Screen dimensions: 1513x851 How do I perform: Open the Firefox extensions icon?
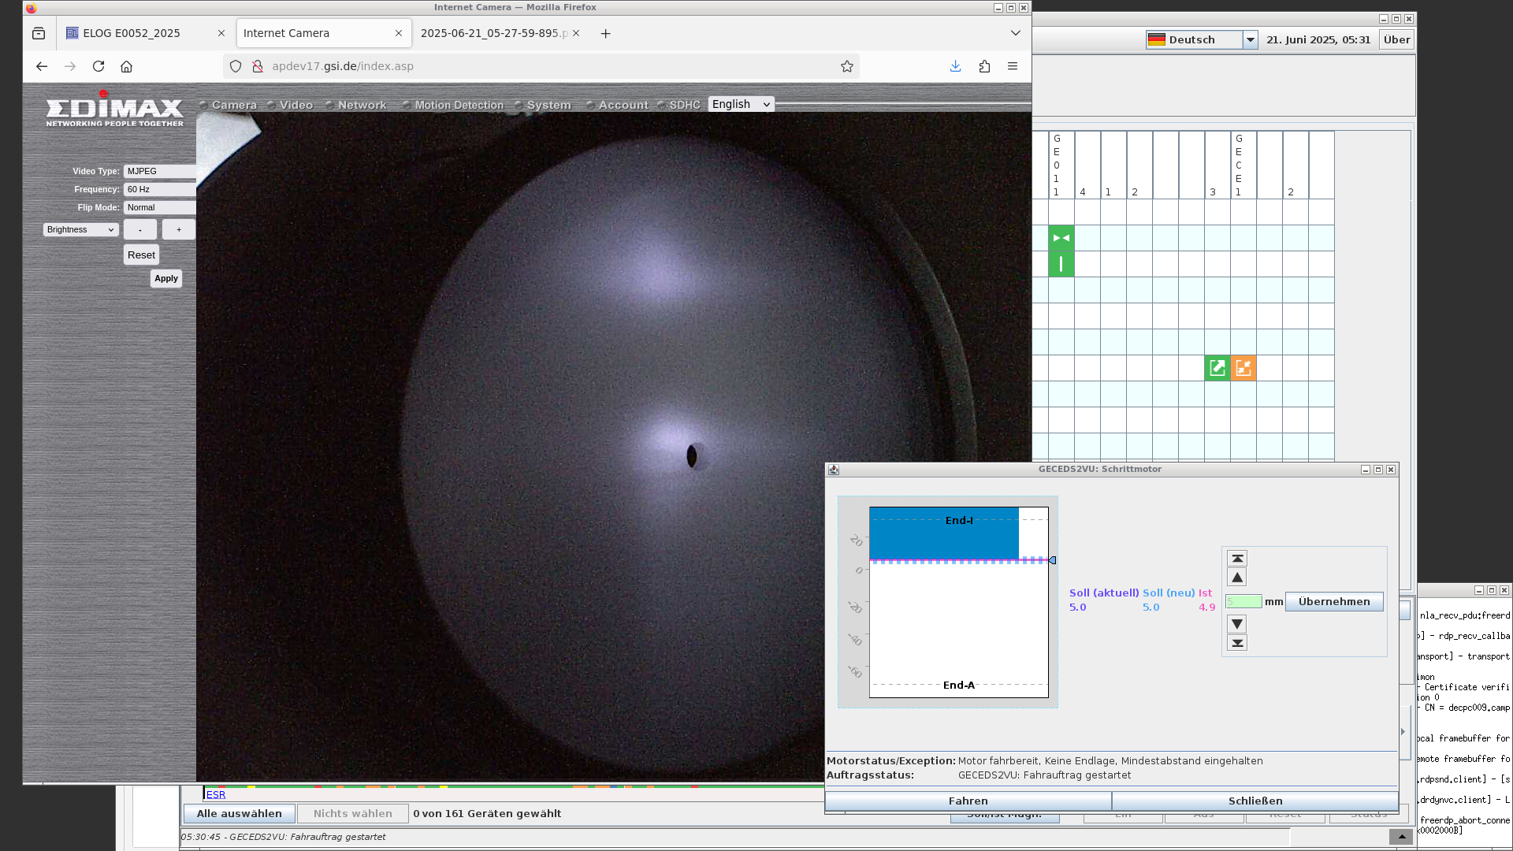(984, 66)
